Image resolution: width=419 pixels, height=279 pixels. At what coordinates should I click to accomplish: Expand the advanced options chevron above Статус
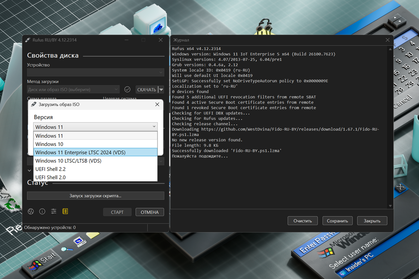pos(29,170)
